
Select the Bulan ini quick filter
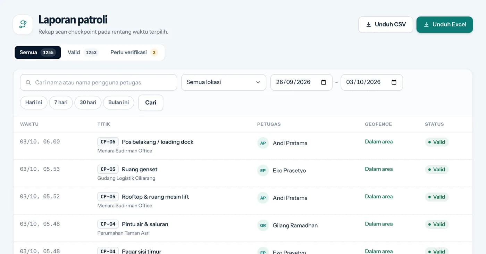point(119,103)
